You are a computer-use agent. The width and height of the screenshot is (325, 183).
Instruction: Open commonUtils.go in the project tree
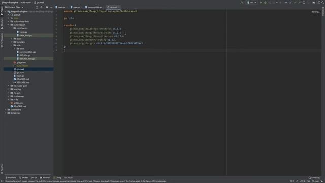(x=26, y=52)
